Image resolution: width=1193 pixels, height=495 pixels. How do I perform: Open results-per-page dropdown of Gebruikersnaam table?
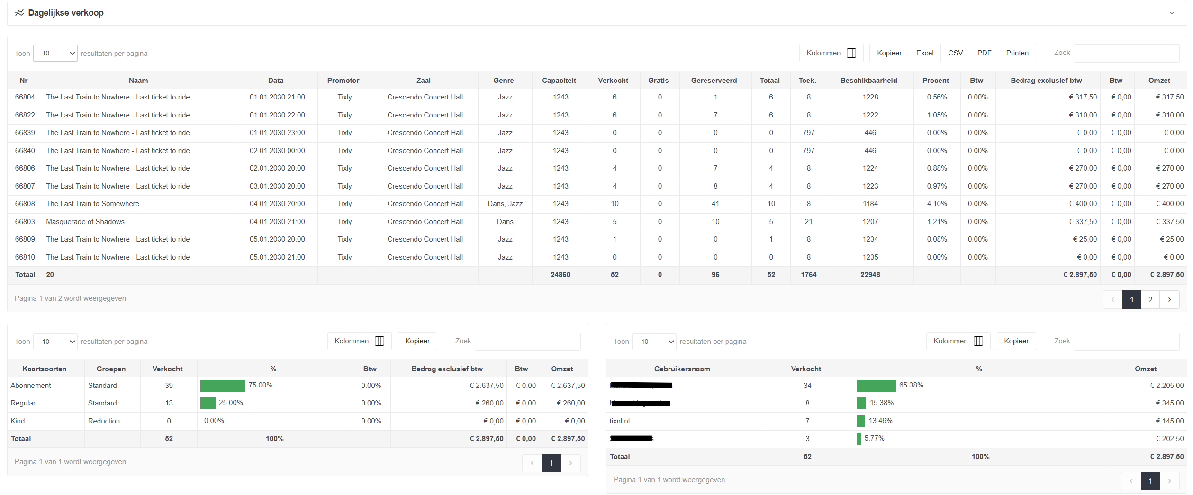point(655,342)
